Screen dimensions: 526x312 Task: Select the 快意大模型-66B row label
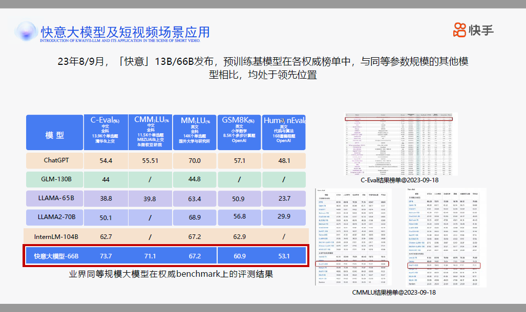click(56, 256)
